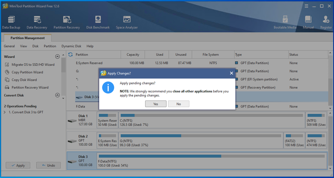Viewport: 334px width, 178px height.
Task: Open the Help menu
Action: tap(90, 46)
